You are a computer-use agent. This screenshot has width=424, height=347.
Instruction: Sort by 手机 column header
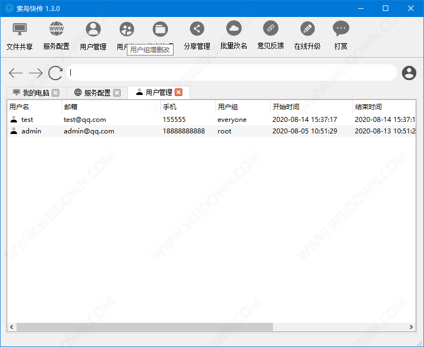point(188,107)
